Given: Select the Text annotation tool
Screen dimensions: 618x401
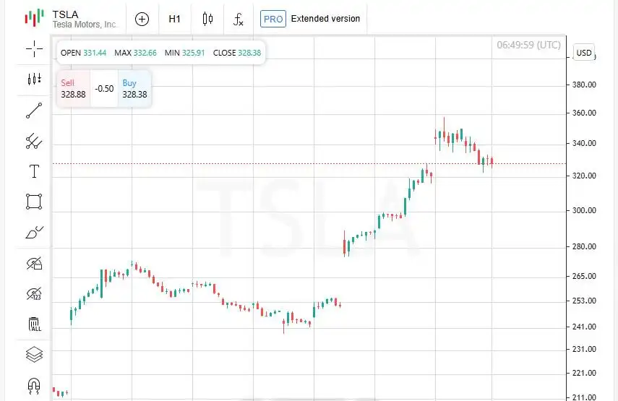Looking at the screenshot, I should pyautogui.click(x=34, y=172).
